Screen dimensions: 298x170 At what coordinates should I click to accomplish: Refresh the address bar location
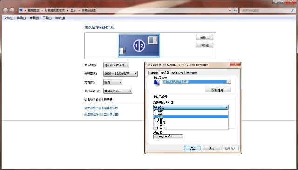(235, 11)
